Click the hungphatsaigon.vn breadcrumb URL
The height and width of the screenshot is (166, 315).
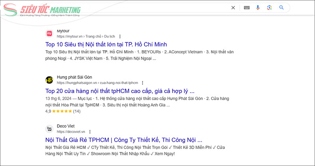[97, 83]
